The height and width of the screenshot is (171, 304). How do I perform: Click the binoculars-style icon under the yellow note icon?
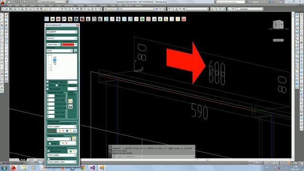click(x=70, y=106)
